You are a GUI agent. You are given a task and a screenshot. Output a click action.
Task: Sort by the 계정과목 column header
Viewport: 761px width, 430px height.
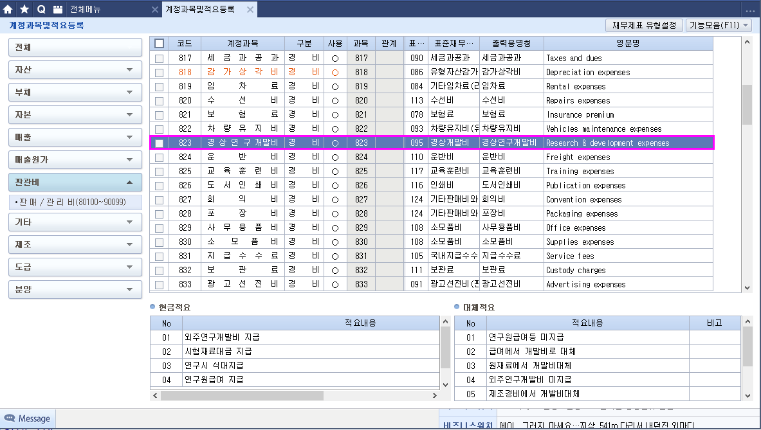243,43
